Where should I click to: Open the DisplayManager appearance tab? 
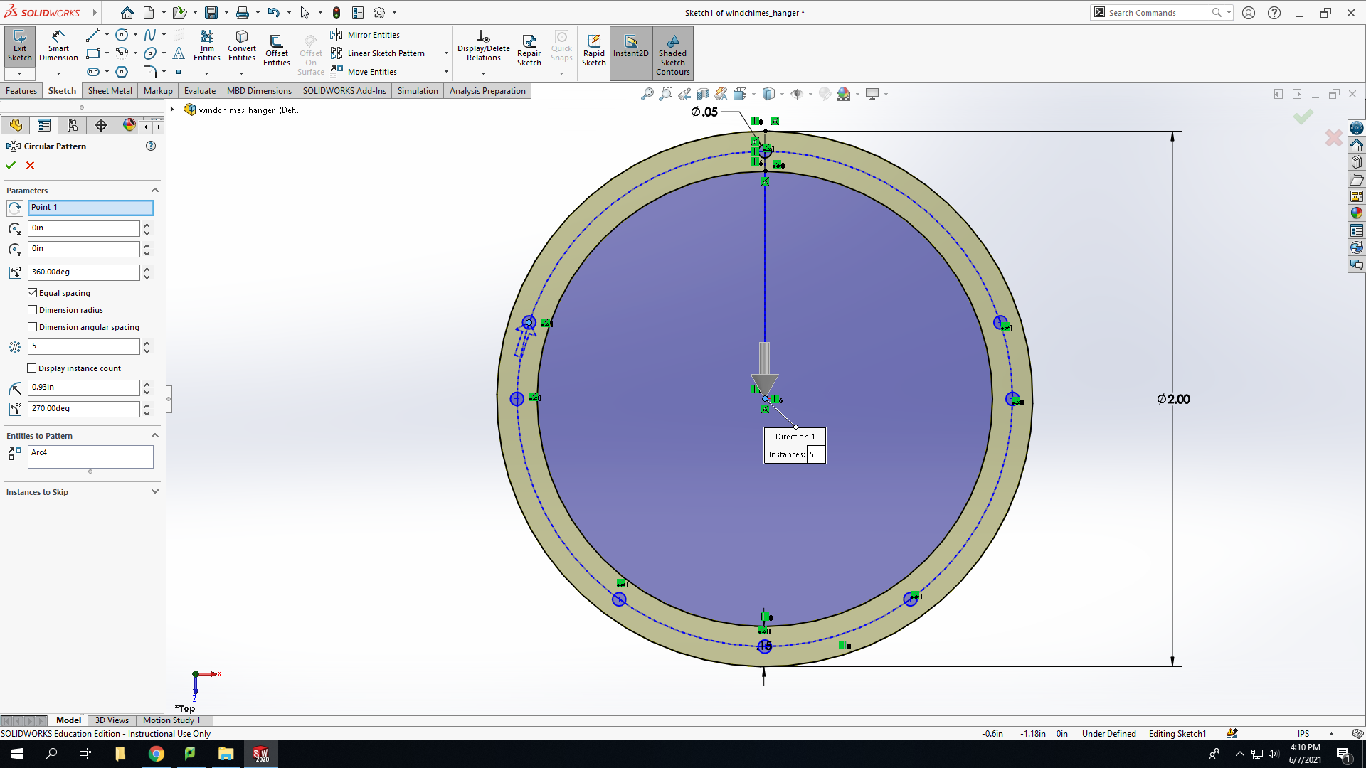point(129,125)
